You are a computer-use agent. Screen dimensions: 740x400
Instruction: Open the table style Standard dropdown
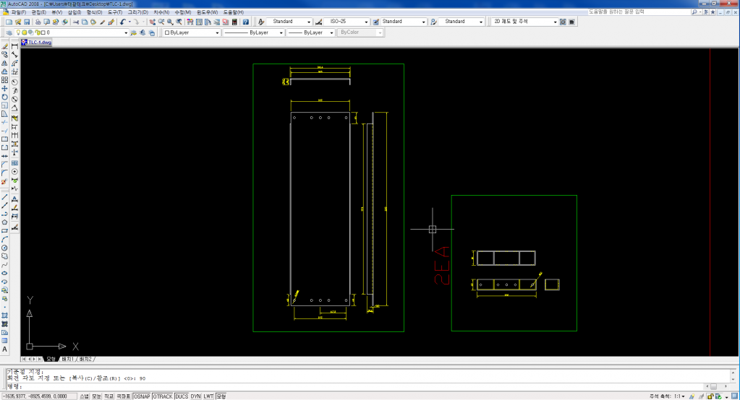coord(423,22)
